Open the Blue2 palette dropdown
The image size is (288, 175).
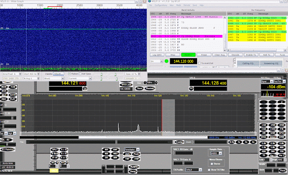(63, 78)
